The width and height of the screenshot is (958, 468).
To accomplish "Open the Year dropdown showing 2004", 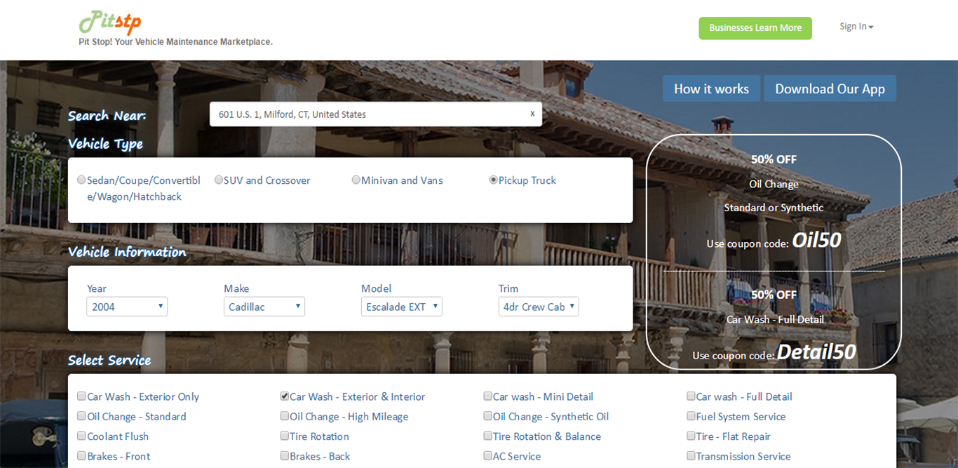I will click(127, 307).
